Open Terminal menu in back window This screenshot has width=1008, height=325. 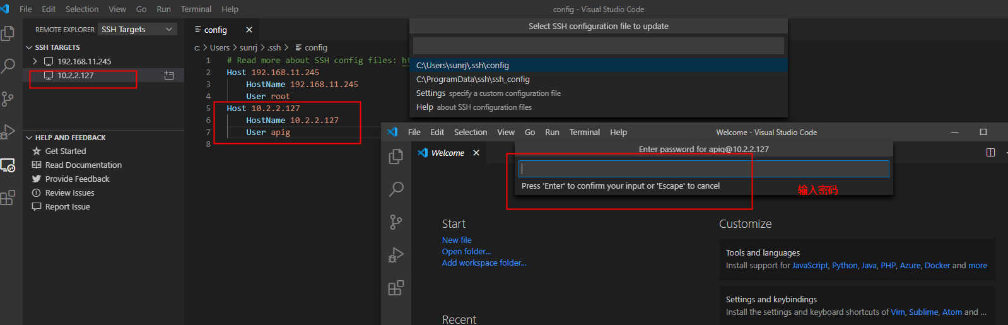196,9
